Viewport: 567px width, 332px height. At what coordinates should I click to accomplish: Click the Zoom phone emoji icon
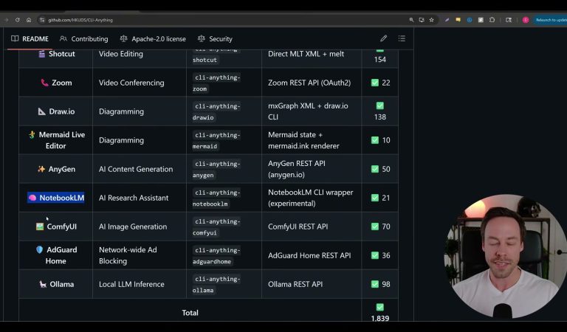[x=44, y=83]
